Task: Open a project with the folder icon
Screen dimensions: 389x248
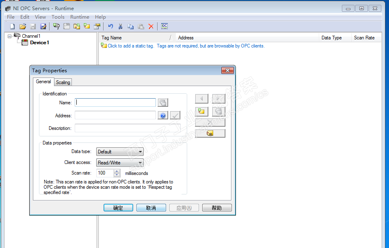Action: pos(23,26)
